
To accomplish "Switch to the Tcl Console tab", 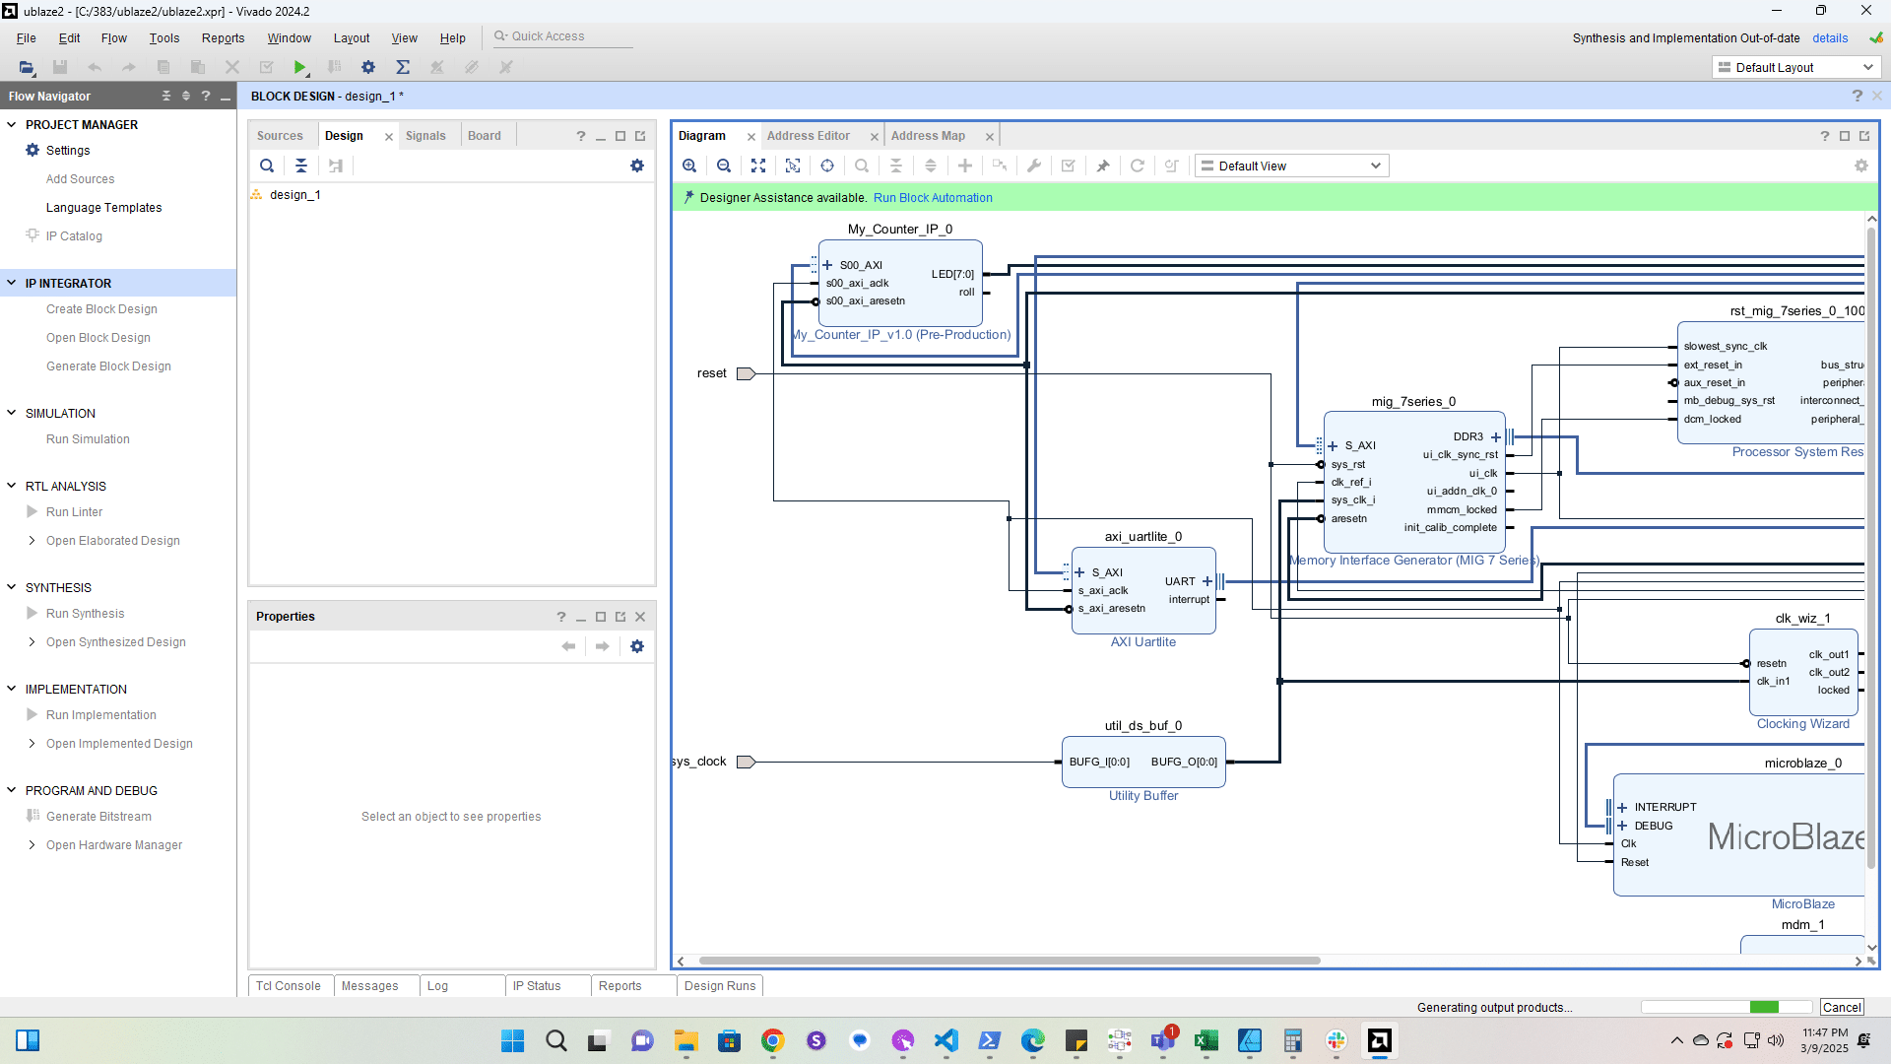I will pyautogui.click(x=288, y=985).
